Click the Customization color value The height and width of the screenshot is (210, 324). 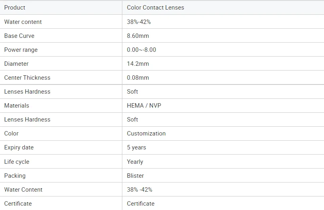click(x=146, y=133)
